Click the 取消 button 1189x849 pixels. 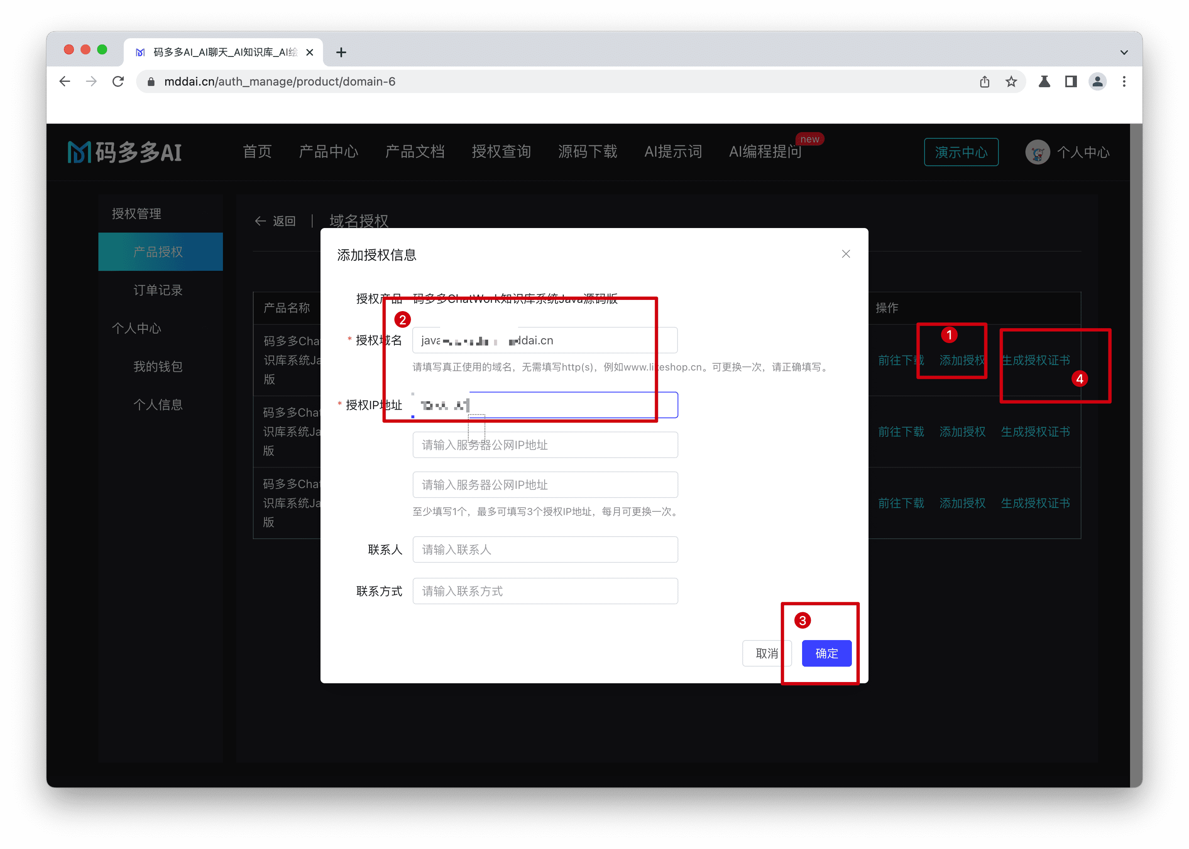click(767, 653)
